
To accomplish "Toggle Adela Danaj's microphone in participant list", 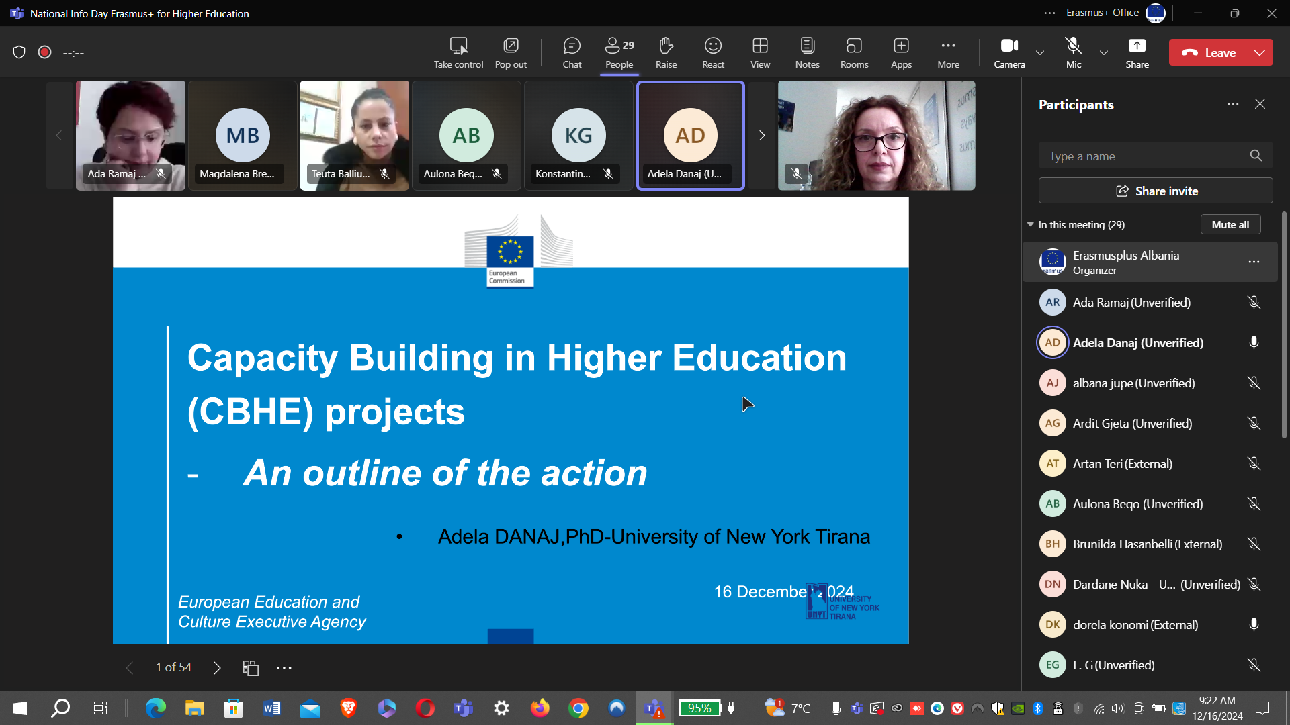I will pyautogui.click(x=1254, y=343).
